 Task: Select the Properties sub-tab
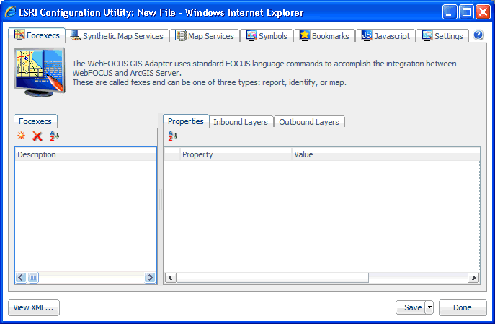pos(186,121)
